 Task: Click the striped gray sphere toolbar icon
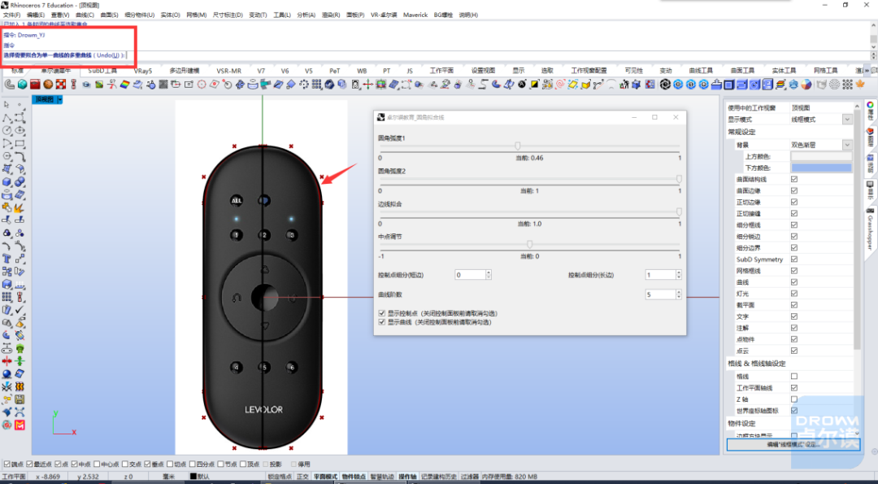click(x=834, y=85)
